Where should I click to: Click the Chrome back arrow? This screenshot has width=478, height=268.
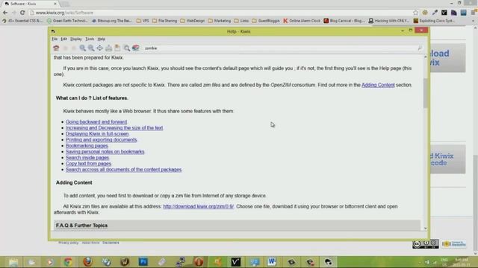point(5,13)
